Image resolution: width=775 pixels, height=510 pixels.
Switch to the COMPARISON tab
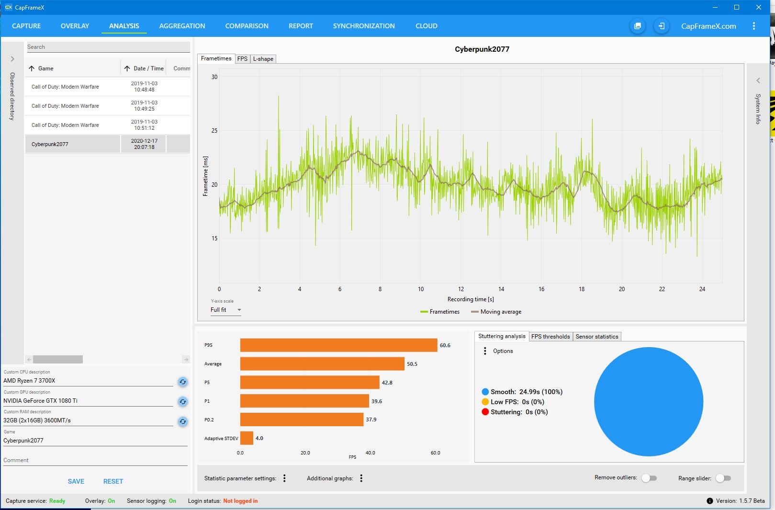pos(247,26)
